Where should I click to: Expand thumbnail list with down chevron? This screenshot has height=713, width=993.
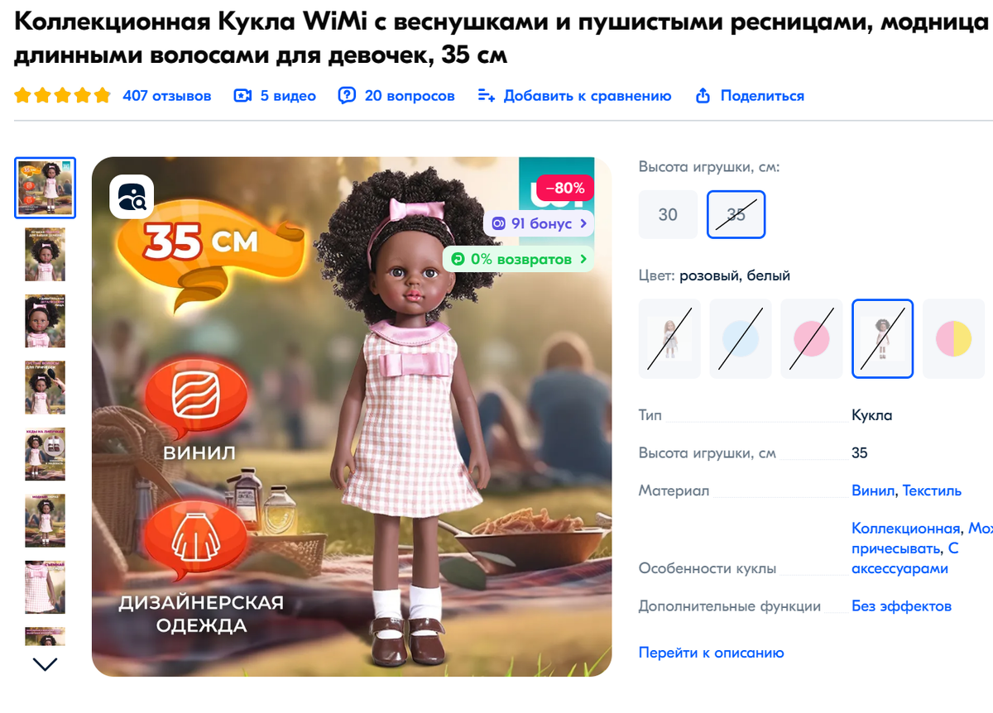(x=45, y=663)
